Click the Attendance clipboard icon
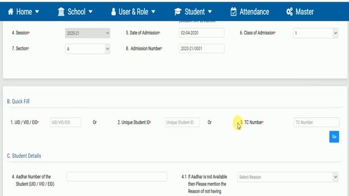Viewport: 349px width, 196px height. 233,11
